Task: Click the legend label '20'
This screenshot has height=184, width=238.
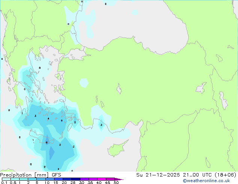Action: [64, 182]
